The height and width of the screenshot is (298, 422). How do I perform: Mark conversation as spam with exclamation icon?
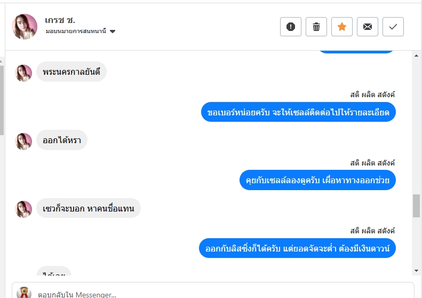pyautogui.click(x=291, y=27)
